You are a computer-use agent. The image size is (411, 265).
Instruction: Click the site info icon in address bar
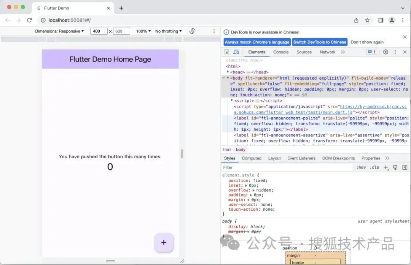tap(43, 20)
